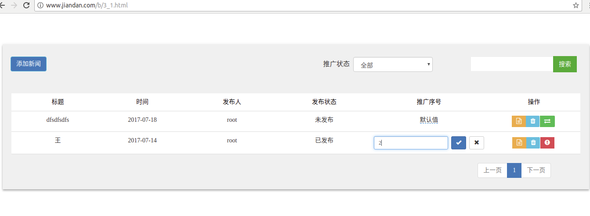Viewport: 590px width, 216px height.
Task: Click green 搜索 button
Action: point(565,64)
